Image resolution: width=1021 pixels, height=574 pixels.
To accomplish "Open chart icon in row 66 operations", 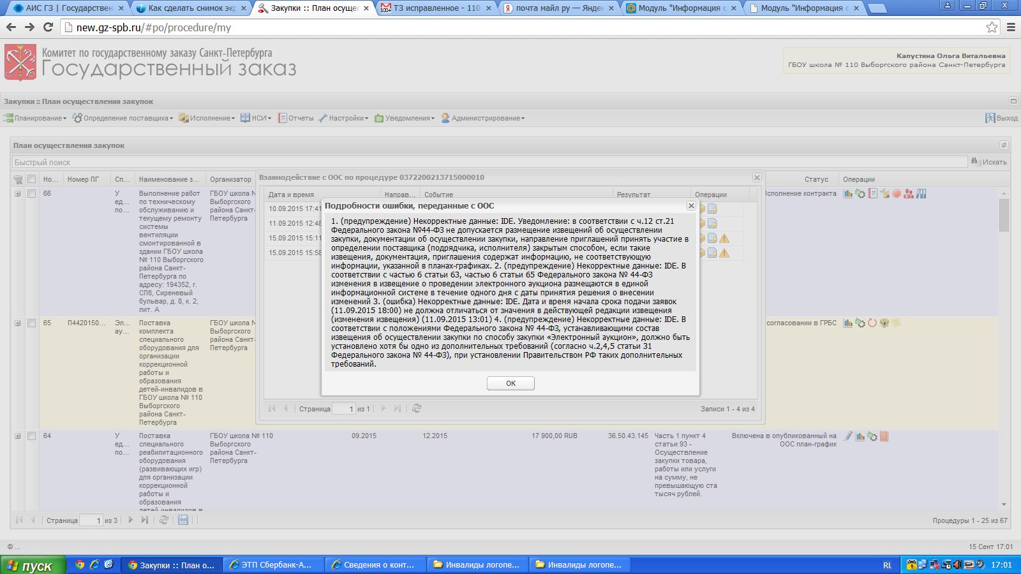I will [848, 194].
